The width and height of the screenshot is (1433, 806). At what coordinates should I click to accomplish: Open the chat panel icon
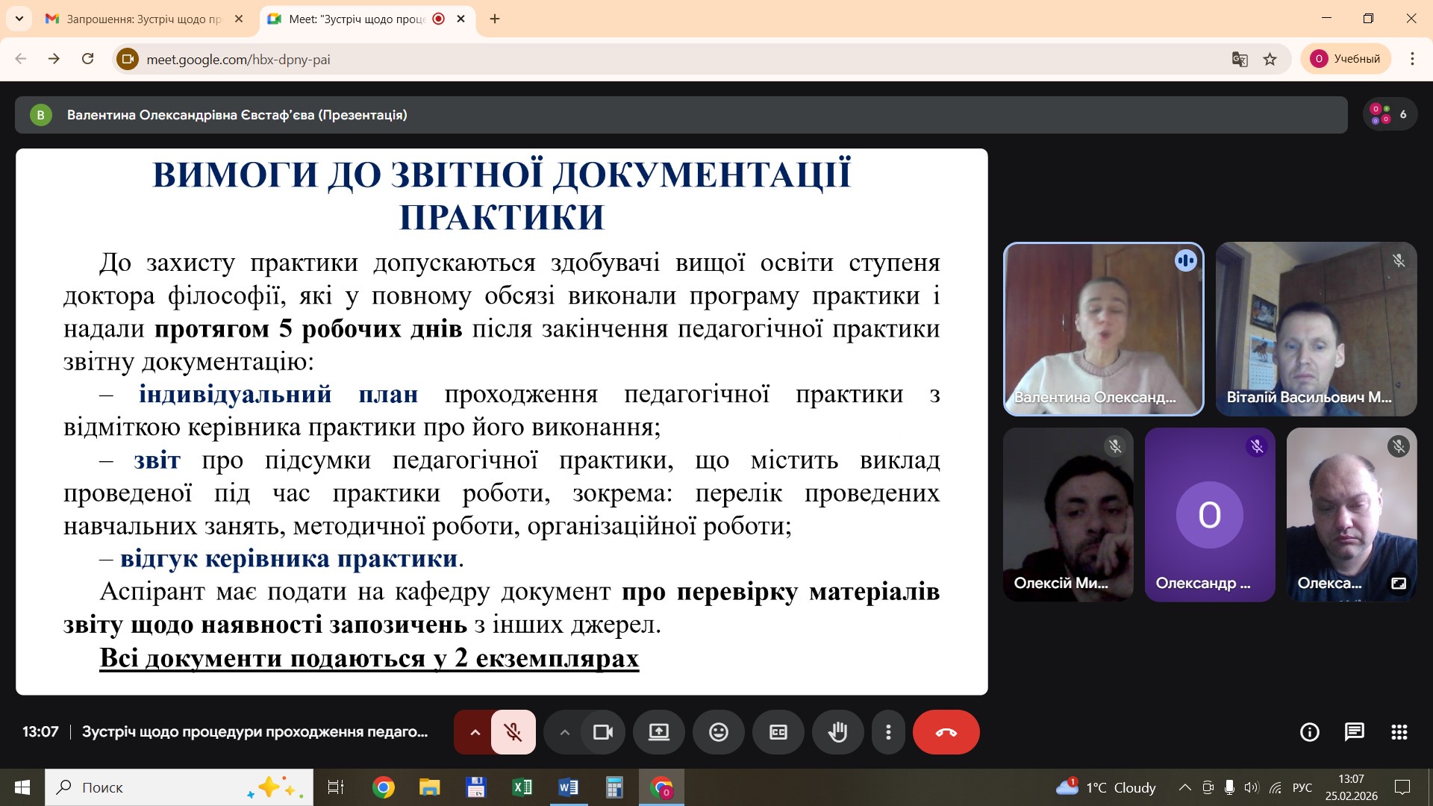(1354, 732)
